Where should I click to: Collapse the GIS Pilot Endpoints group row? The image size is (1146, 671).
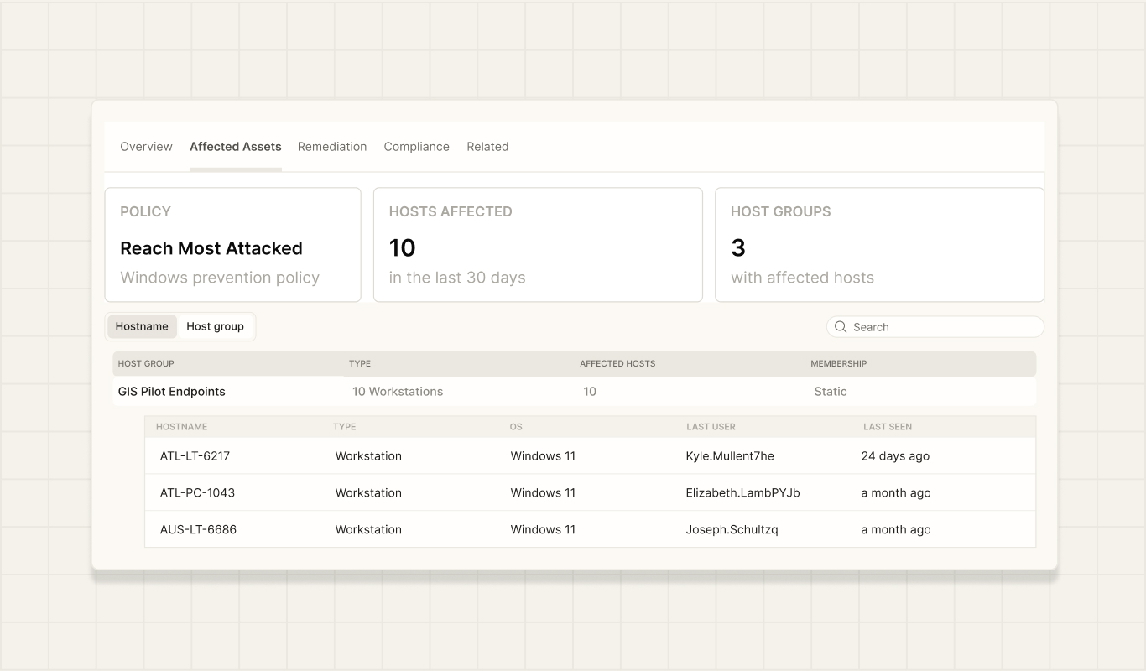(575, 392)
